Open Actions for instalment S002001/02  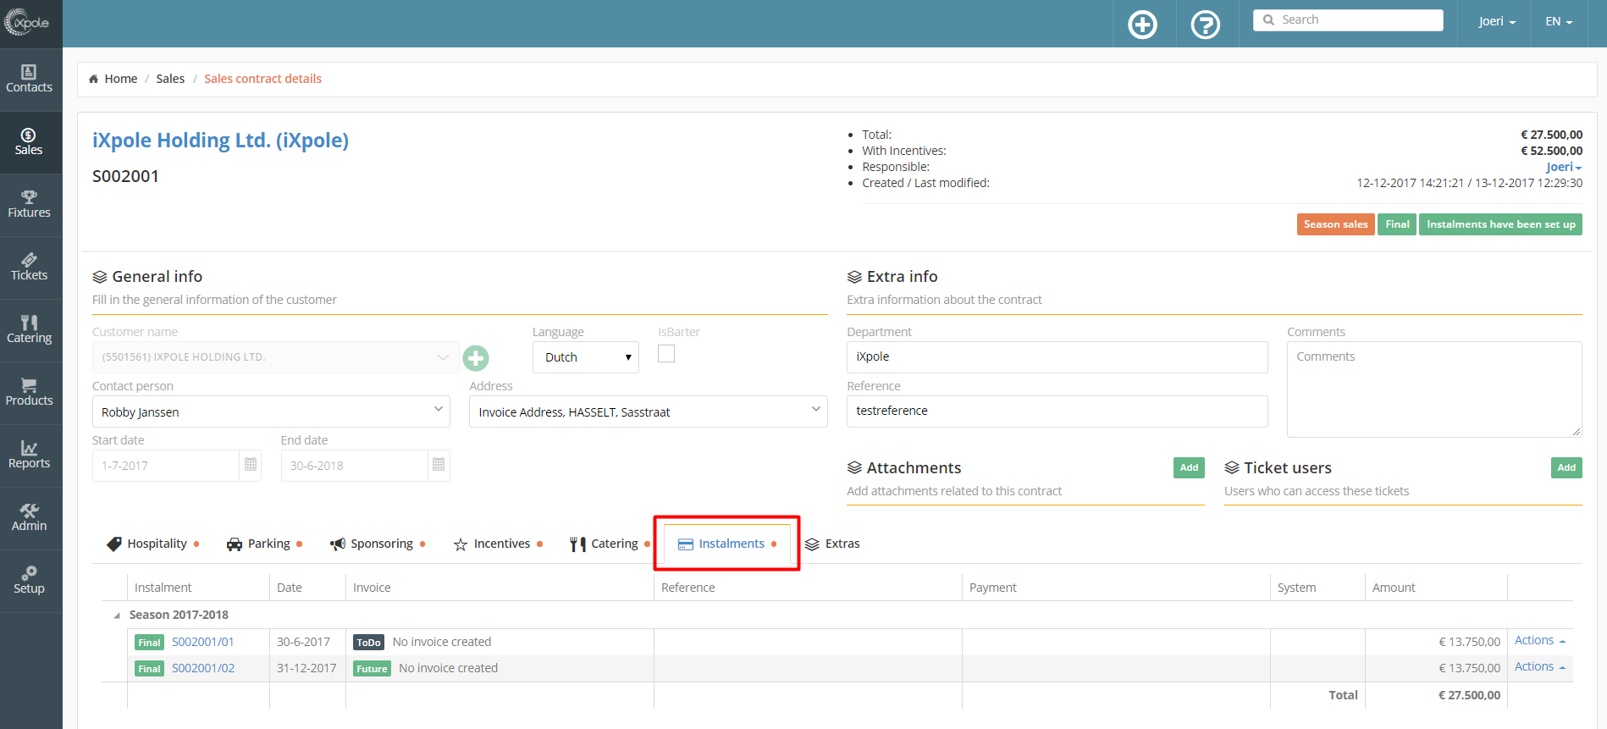(1540, 667)
